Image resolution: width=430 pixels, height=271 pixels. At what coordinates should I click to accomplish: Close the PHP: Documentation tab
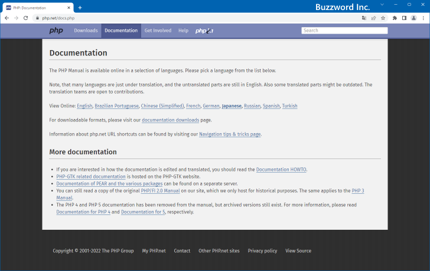[69, 8]
